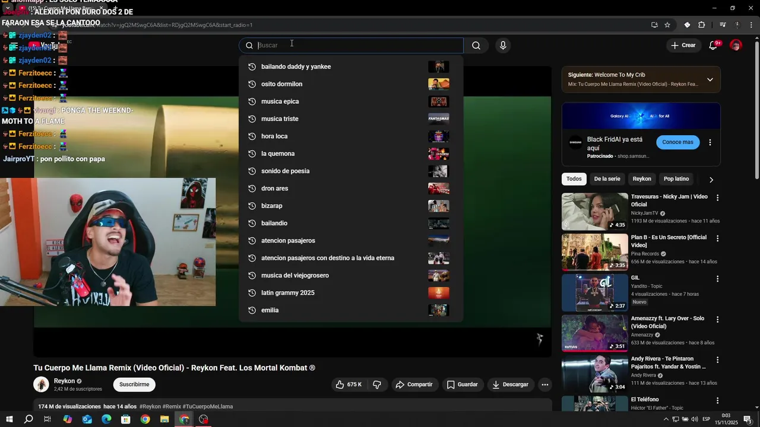Show hidden system tray icons chevron
The height and width of the screenshot is (427, 760).
click(x=666, y=419)
